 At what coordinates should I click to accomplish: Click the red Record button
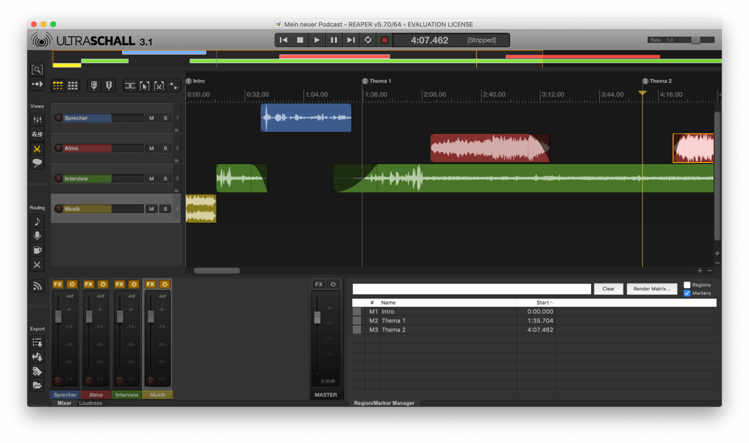pyautogui.click(x=384, y=40)
